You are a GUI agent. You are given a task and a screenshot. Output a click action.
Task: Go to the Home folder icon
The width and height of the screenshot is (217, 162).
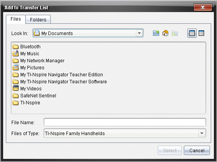(x=165, y=33)
